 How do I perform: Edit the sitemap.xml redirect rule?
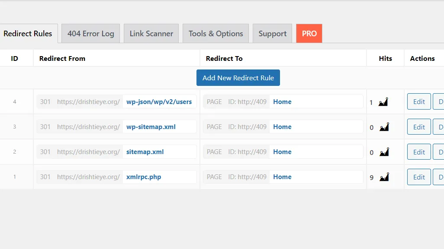[419, 152]
